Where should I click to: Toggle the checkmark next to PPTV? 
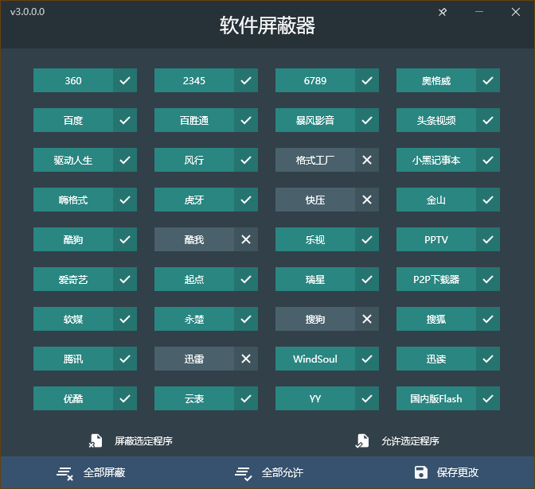click(x=488, y=239)
